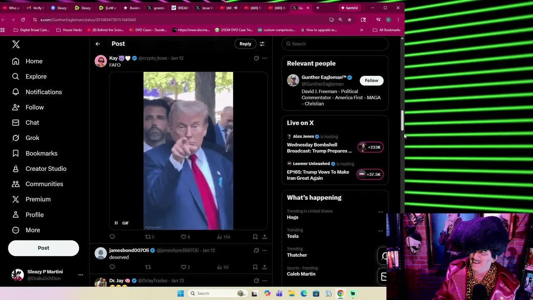
Task: Click the X Search field
Action: click(335, 44)
